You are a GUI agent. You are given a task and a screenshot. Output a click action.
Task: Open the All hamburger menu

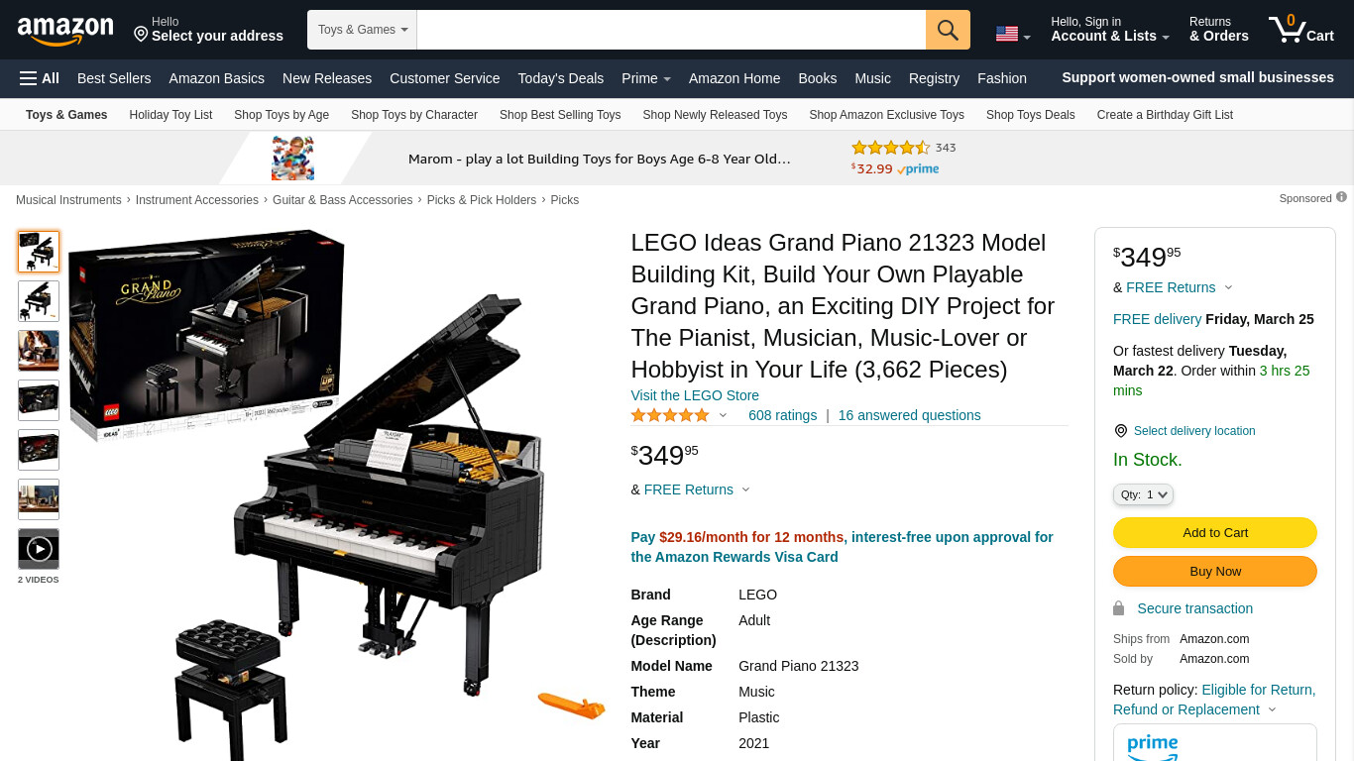[x=40, y=78]
